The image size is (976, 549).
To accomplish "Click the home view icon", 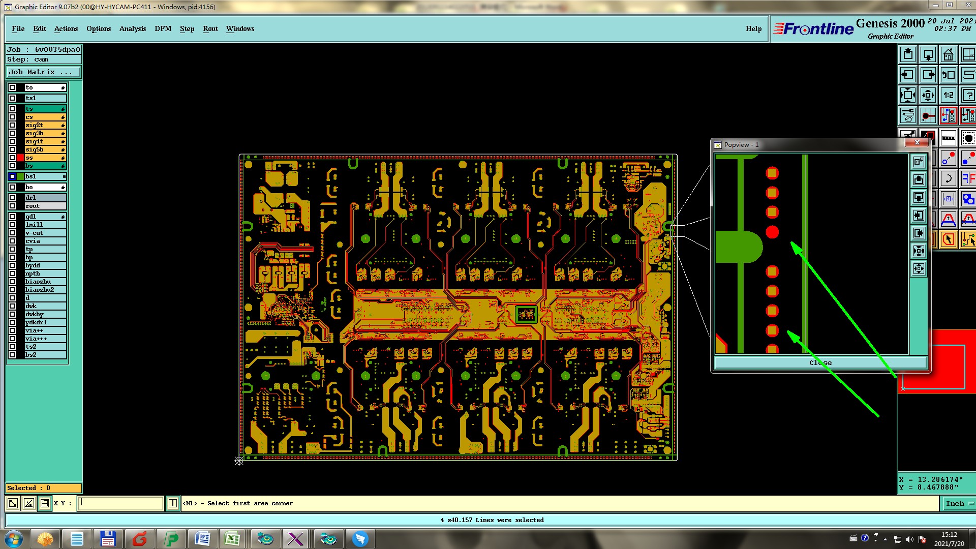I will [x=949, y=54].
